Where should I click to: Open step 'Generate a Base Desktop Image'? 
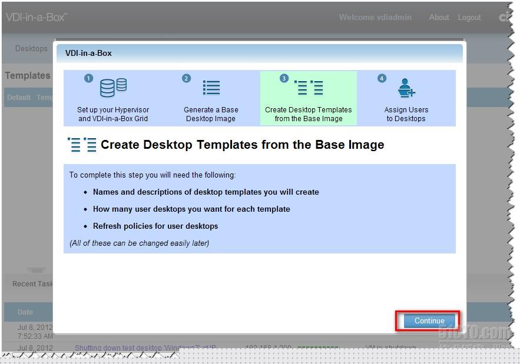[x=211, y=114]
